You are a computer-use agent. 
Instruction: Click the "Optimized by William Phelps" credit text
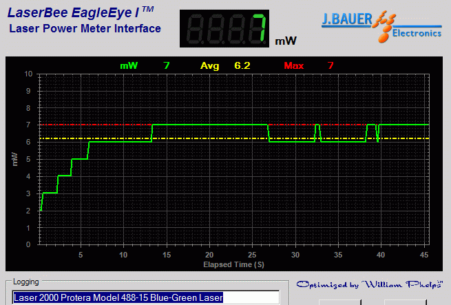point(369,284)
